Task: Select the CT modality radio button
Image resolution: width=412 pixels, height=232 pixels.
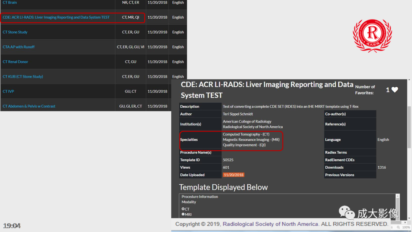Action: click(183, 209)
